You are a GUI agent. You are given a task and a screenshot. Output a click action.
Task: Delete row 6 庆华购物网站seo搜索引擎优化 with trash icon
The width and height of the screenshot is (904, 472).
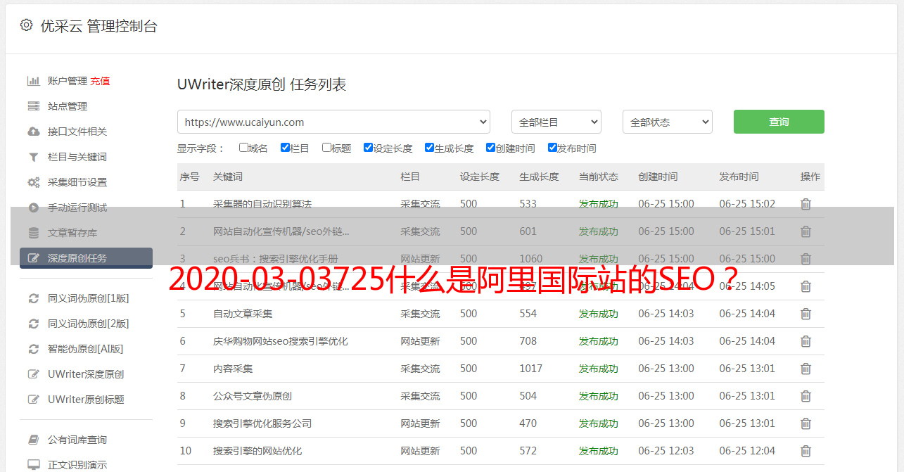806,341
